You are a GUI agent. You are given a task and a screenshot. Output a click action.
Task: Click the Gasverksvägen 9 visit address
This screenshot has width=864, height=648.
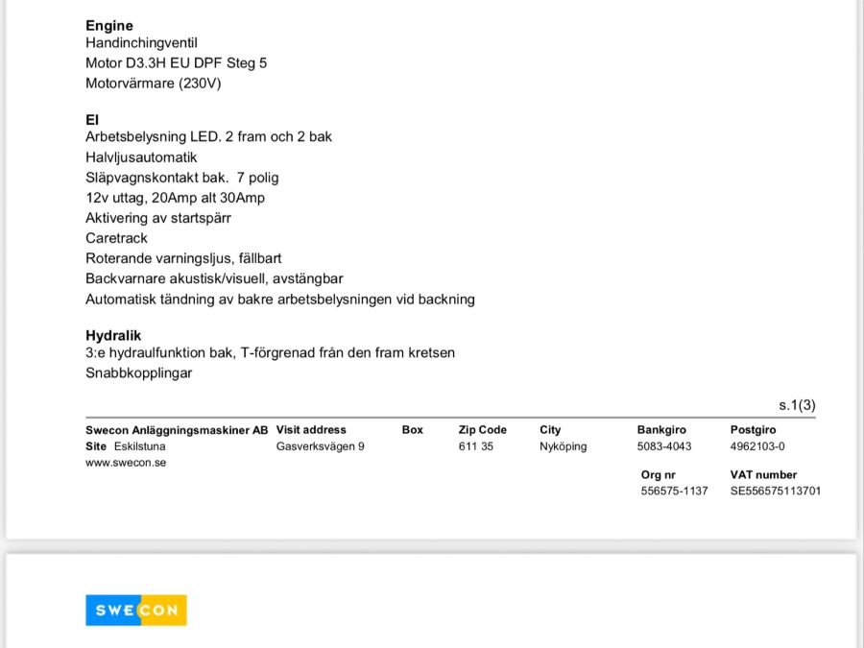321,446
